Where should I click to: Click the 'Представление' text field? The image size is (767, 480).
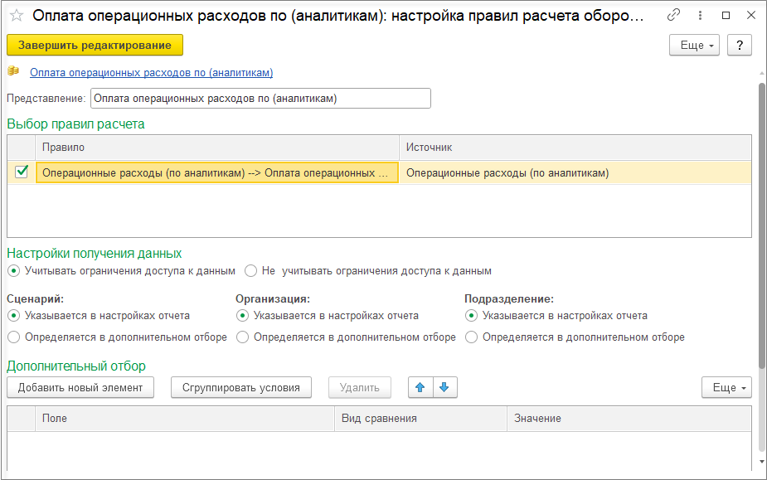tap(260, 99)
